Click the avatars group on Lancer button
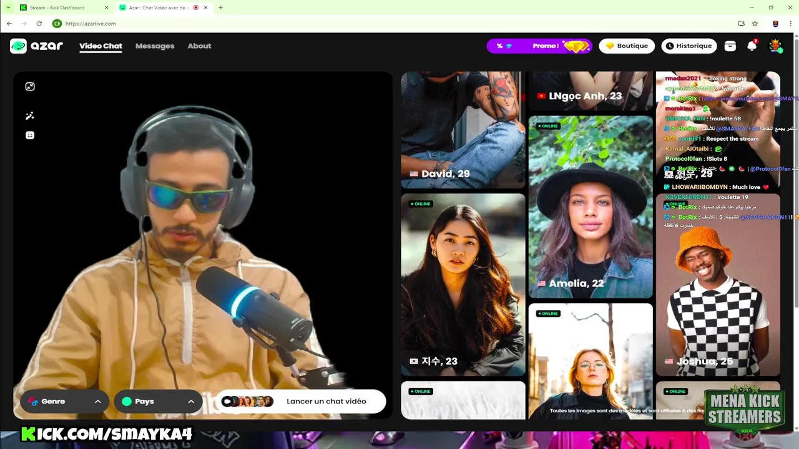The image size is (799, 449). click(247, 402)
